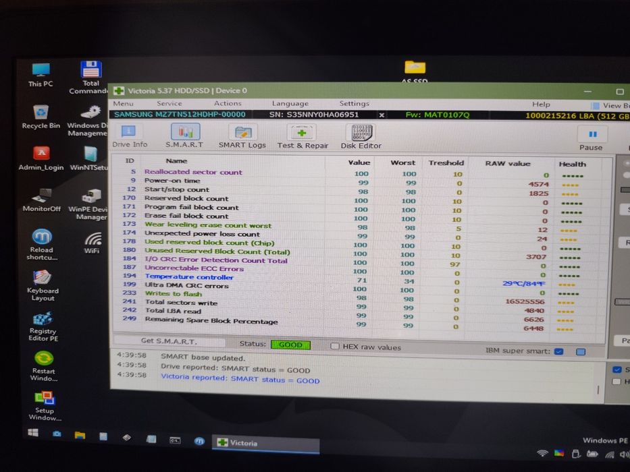Click the Health column header
630x472 pixels.
click(572, 164)
